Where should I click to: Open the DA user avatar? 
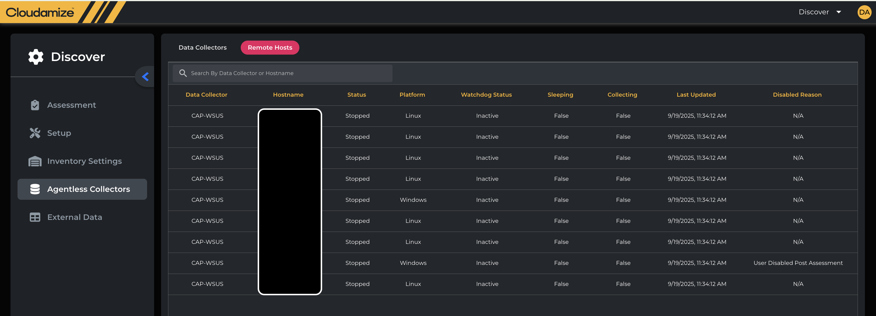point(864,12)
